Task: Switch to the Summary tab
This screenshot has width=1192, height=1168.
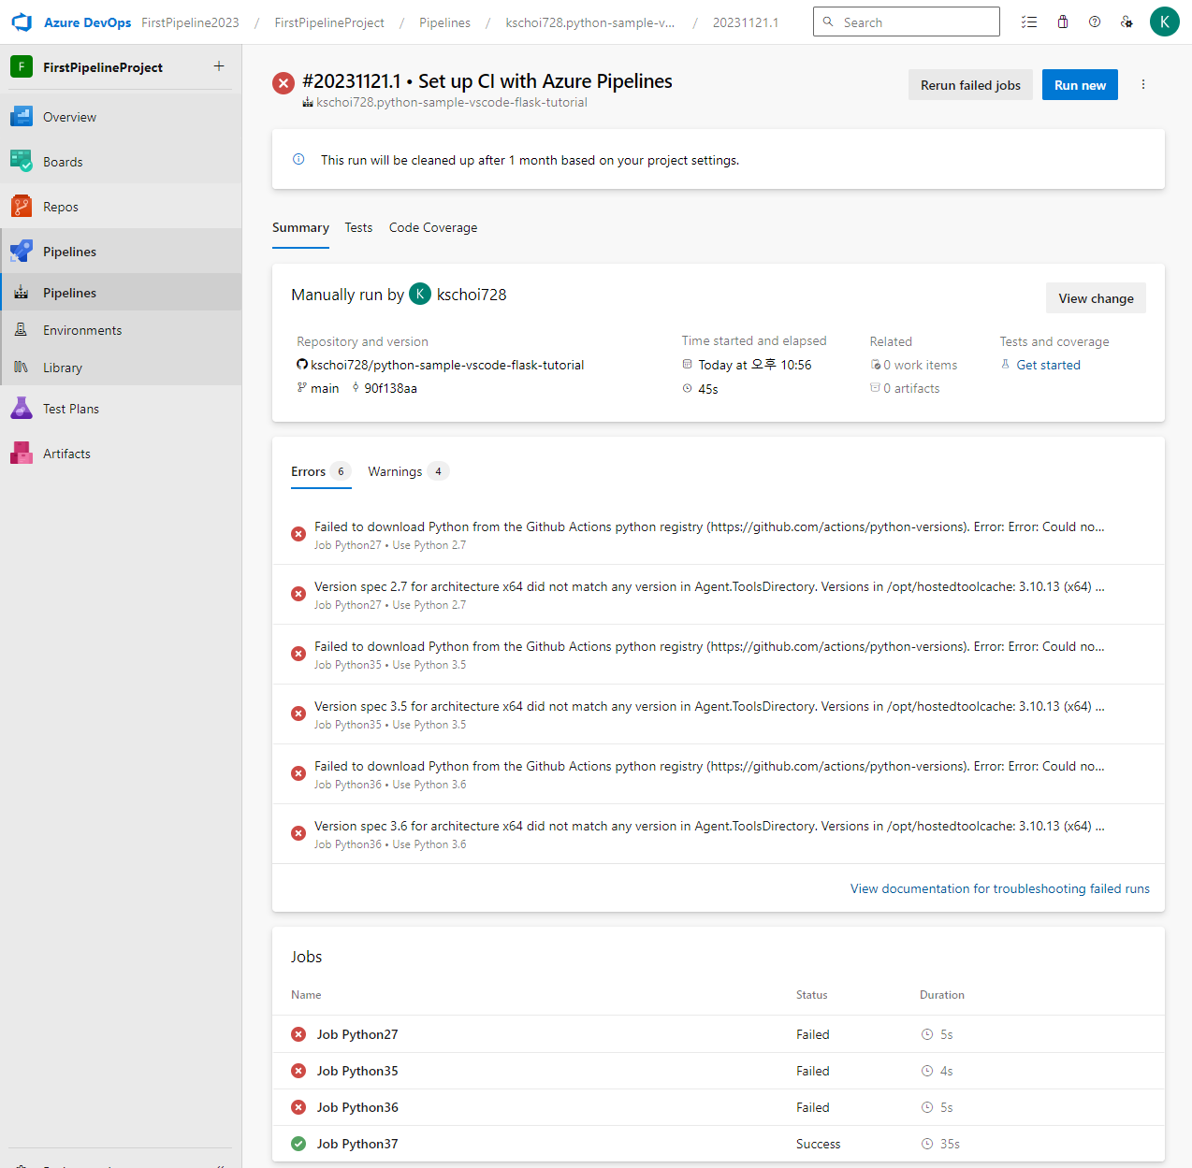Action: tap(300, 227)
